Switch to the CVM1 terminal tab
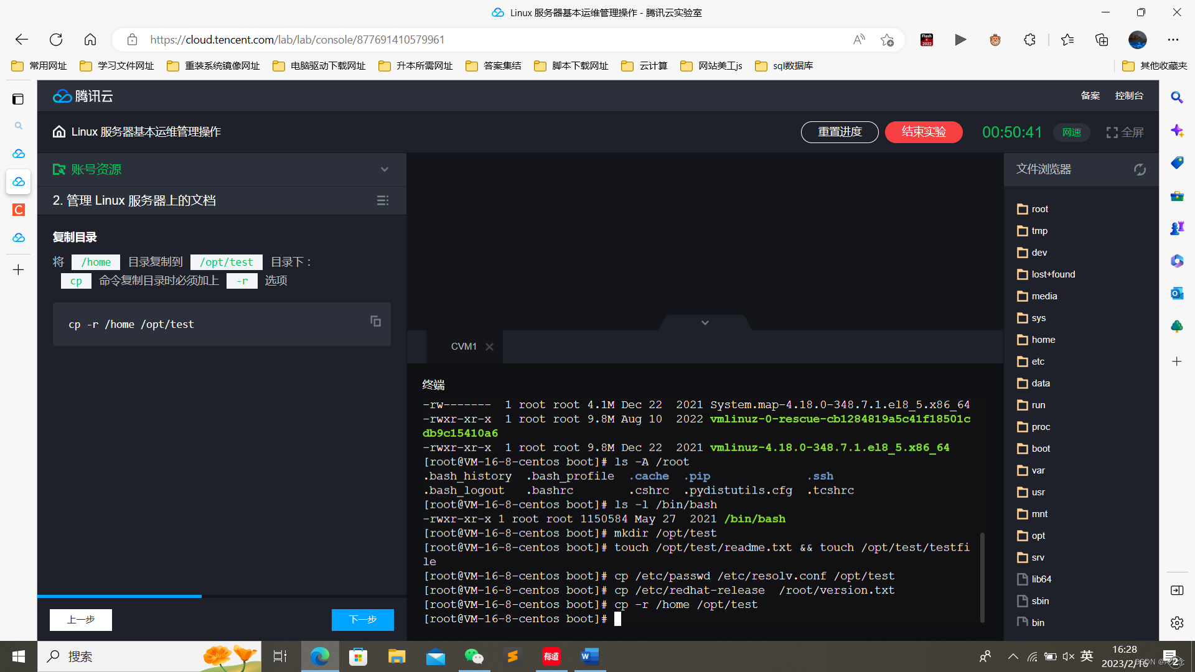Screen dimensions: 1195x672 coord(464,347)
